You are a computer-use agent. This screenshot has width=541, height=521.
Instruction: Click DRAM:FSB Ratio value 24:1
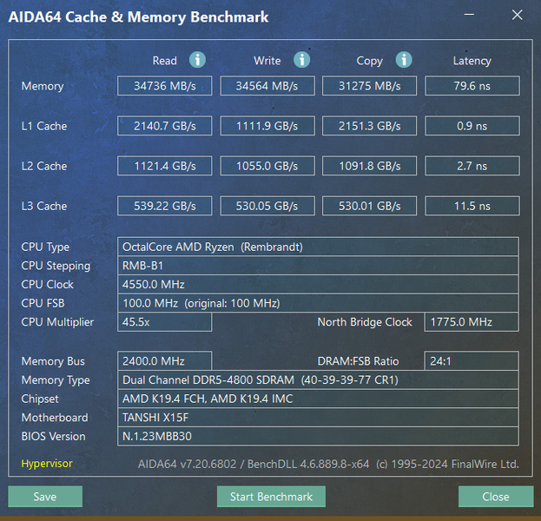(472, 361)
